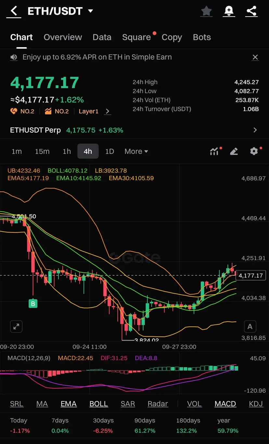Viewport: 269px width, 444px height.
Task: Go to the Copy tab
Action: (x=172, y=37)
